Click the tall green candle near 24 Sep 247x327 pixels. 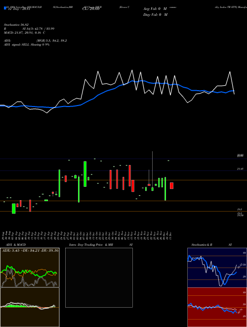click(x=59, y=183)
